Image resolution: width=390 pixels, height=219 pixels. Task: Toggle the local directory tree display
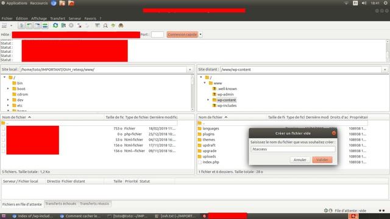[x=29, y=26]
